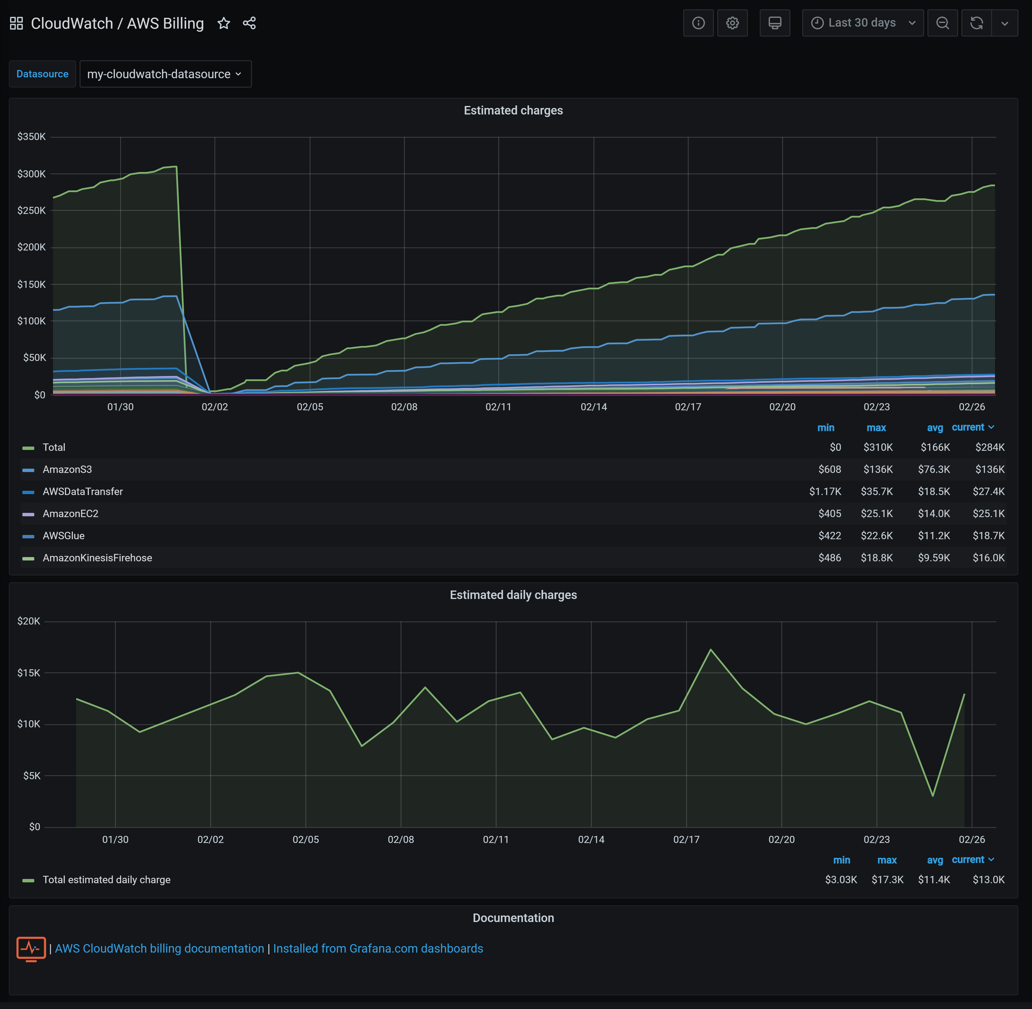This screenshot has height=1009, width=1032.
Task: Click the Grafana docs monitor icon
Action: 31,949
